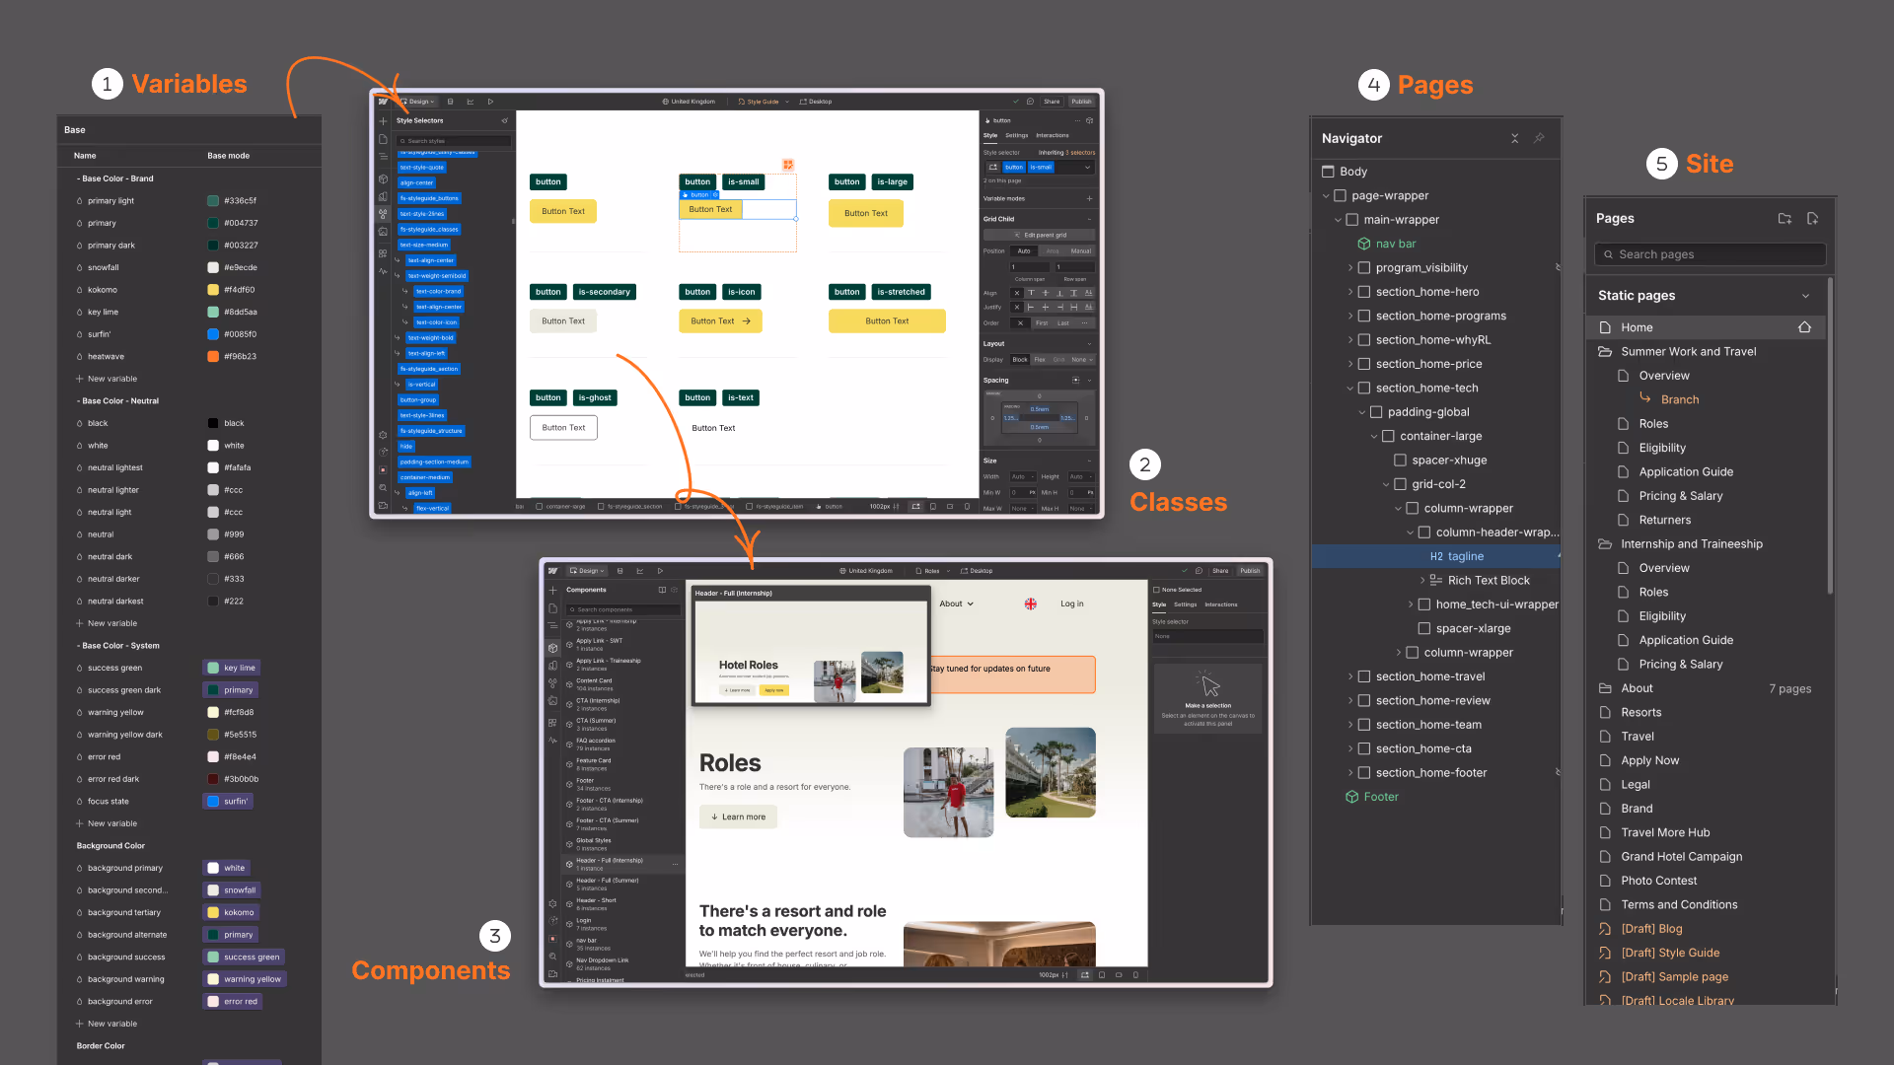
Task: Click the Body element icon
Action: point(1329,172)
